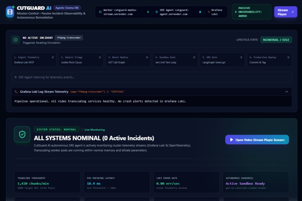
Task: Click the gray dot before SRE Agent listening
Action: tap(16, 77)
